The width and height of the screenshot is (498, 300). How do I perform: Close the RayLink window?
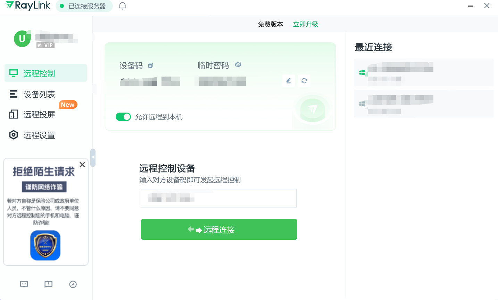[487, 6]
